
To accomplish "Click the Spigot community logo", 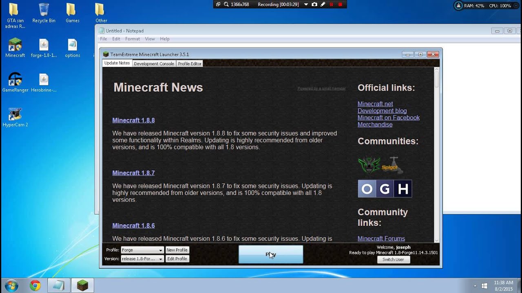I will [x=392, y=166].
